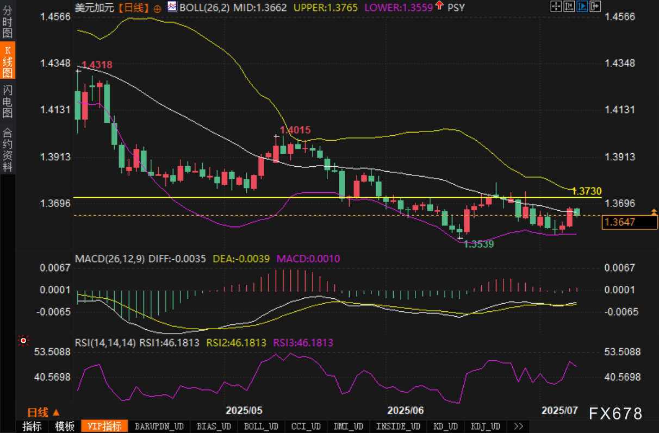Click the orange circle-plus icon beside 日线

click(x=158, y=8)
